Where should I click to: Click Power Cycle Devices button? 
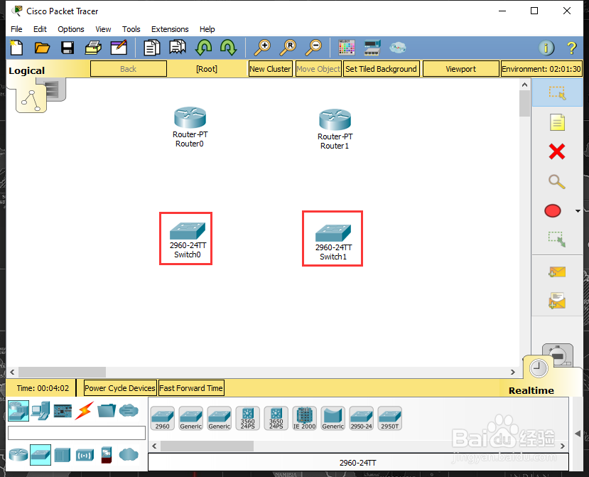point(120,388)
